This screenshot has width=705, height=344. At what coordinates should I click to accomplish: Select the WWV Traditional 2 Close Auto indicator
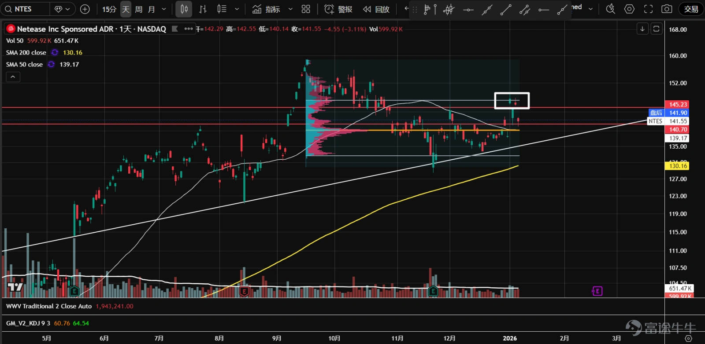click(49, 306)
